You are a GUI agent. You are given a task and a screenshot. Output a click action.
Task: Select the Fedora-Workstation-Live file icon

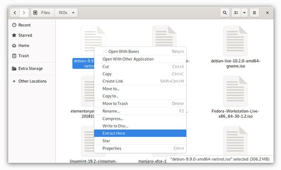pos(235,91)
